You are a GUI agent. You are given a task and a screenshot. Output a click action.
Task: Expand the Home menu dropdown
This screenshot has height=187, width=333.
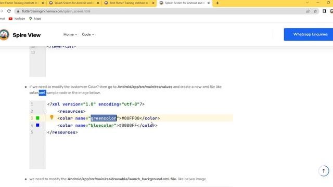[70, 34]
